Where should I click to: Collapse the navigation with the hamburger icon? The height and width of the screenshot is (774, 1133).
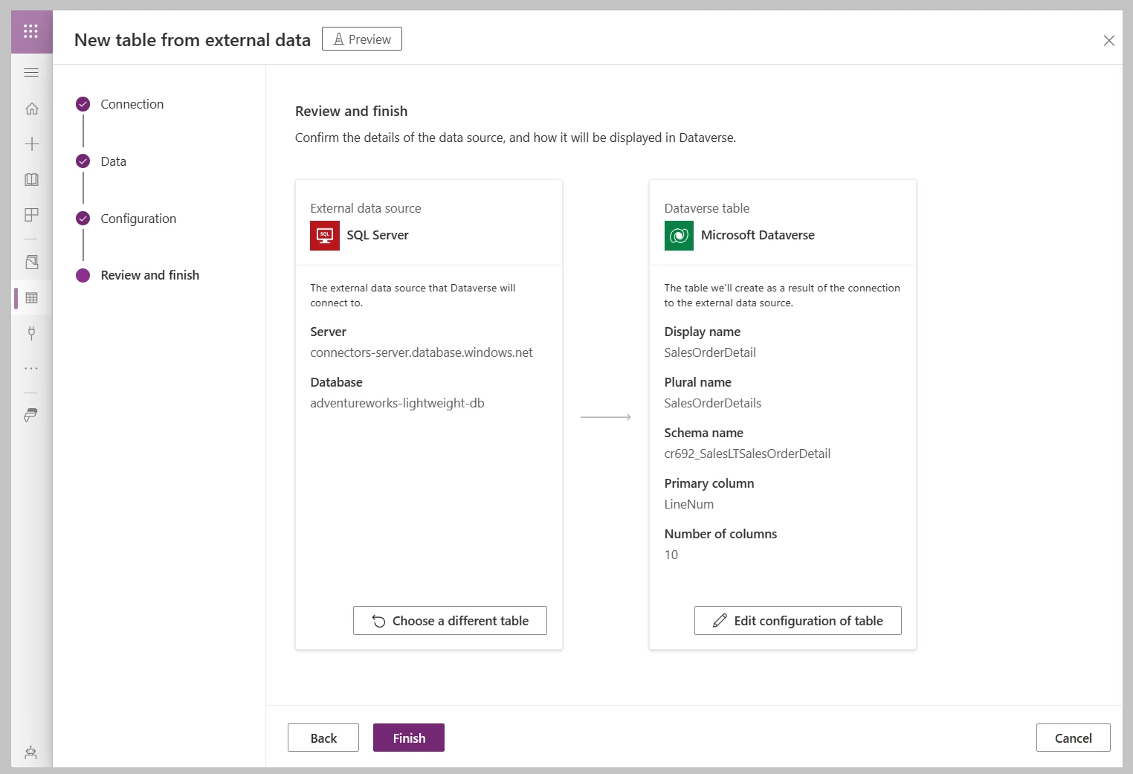click(x=30, y=72)
